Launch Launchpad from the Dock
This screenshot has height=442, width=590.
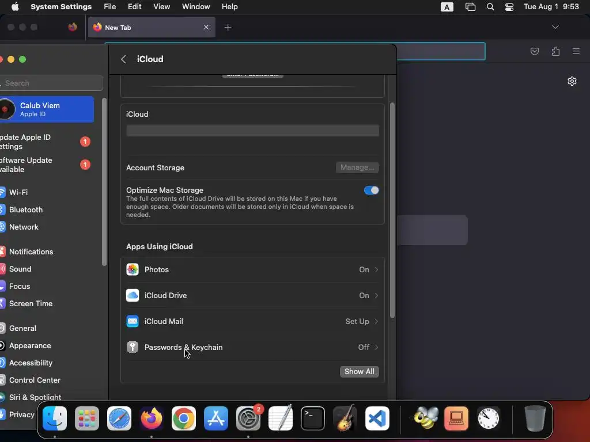coord(87,418)
